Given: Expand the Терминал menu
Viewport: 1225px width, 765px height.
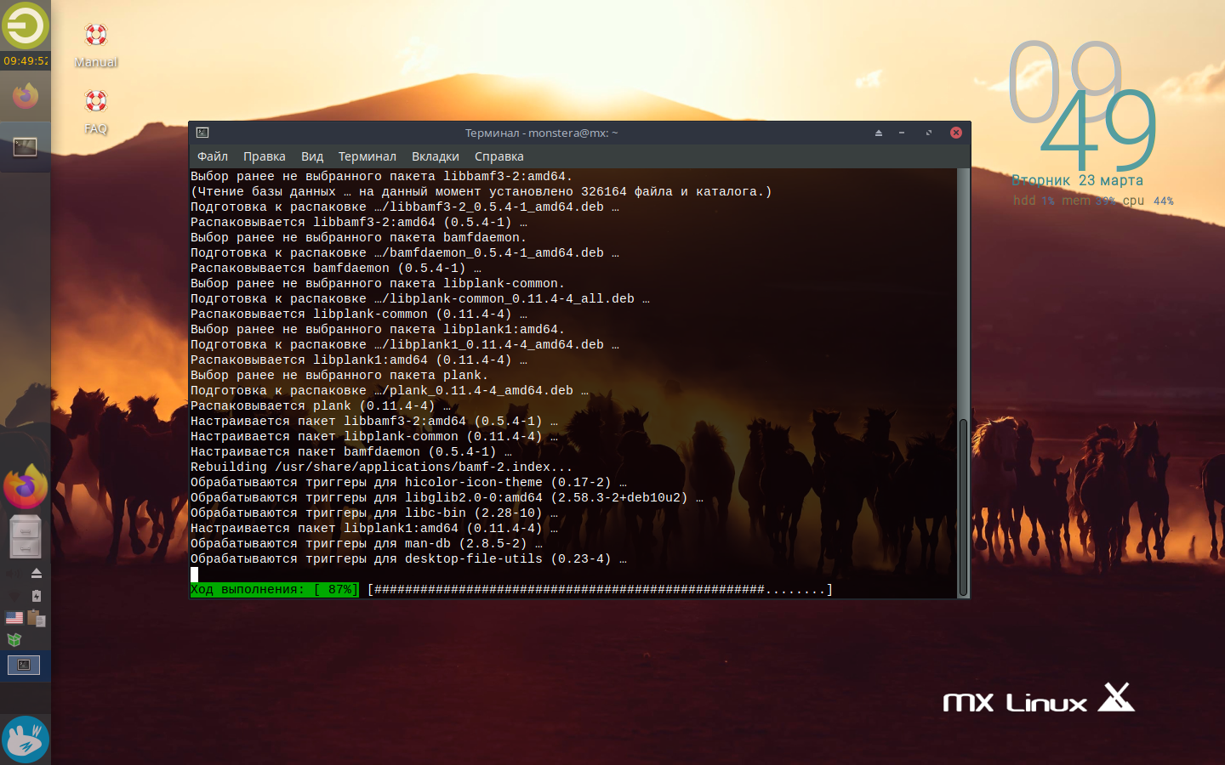Looking at the screenshot, I should click(367, 156).
